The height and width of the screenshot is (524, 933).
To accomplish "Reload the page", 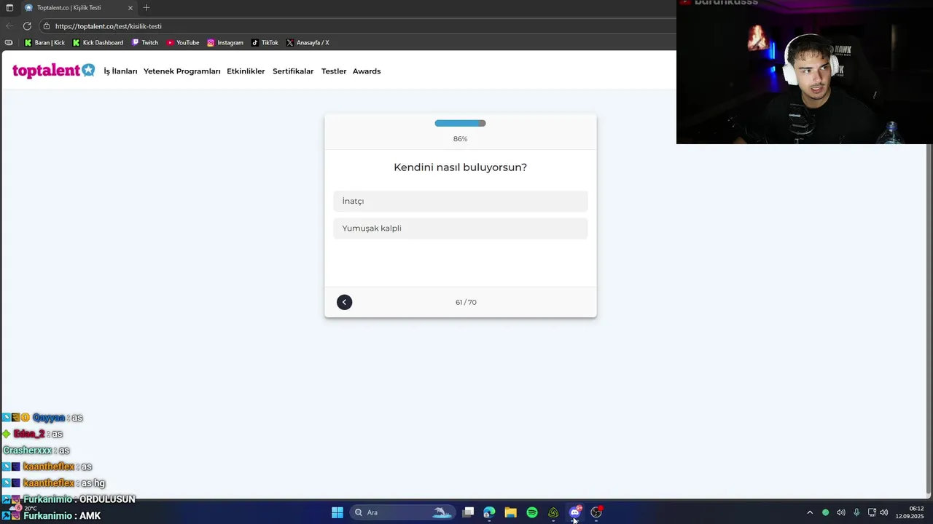I will (x=27, y=26).
